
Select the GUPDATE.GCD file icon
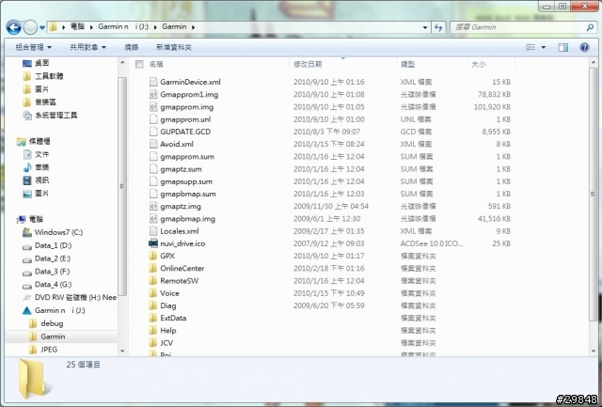(x=153, y=132)
